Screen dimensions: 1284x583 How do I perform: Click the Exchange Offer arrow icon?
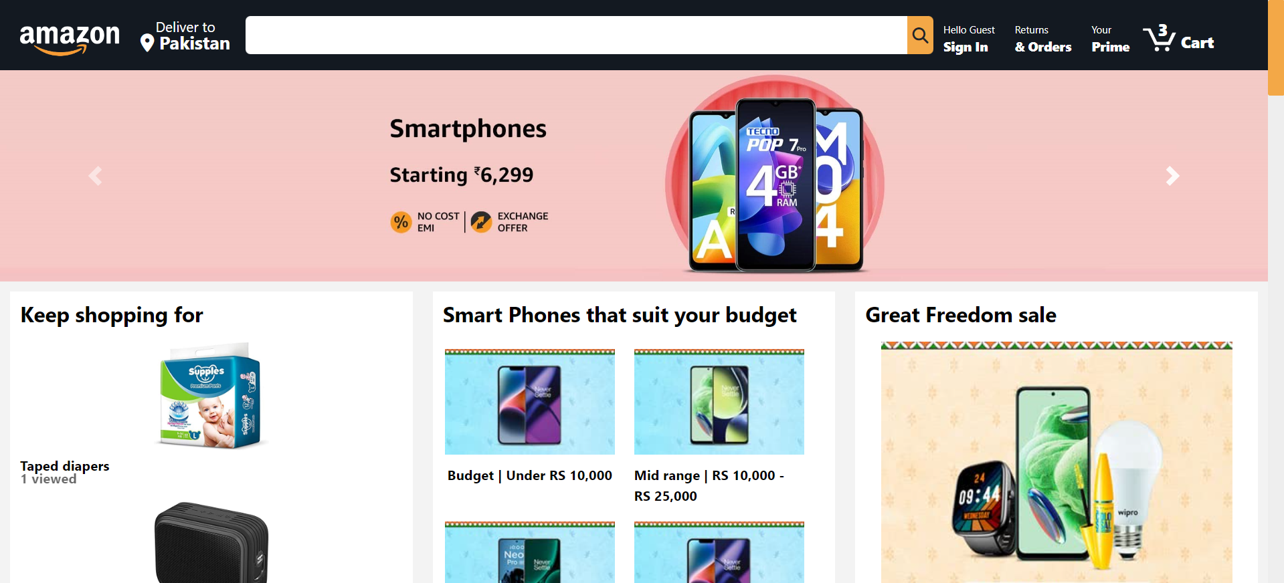[x=481, y=222]
